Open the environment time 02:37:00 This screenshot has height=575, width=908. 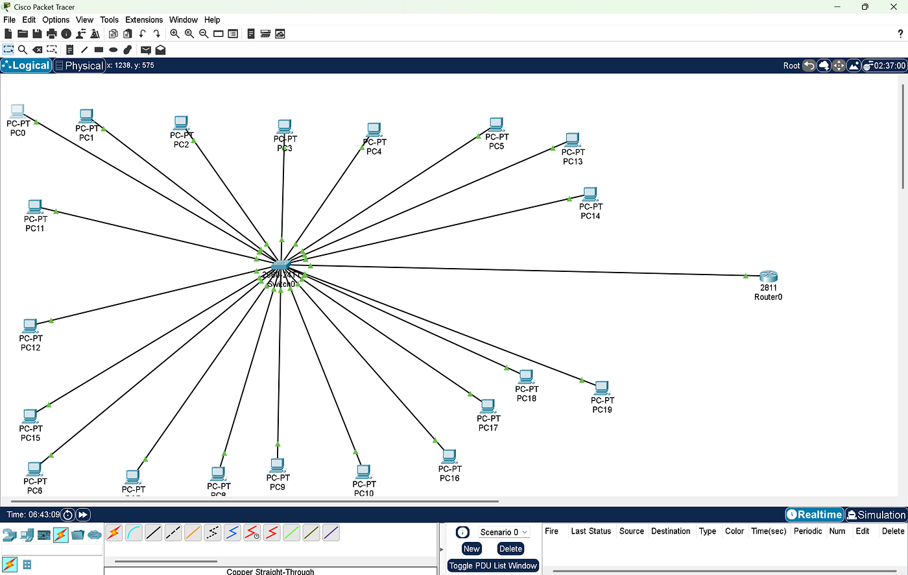(x=885, y=66)
